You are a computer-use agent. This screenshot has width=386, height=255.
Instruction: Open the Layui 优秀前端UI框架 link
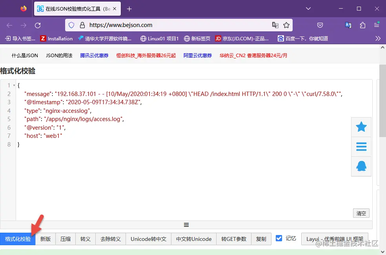click(335, 238)
